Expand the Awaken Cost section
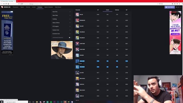Viewport: 183px width, 103px height. point(61,30)
